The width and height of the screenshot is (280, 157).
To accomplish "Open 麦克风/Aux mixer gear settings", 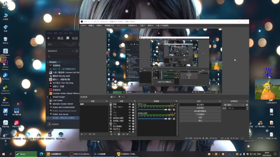I will coord(174,110).
